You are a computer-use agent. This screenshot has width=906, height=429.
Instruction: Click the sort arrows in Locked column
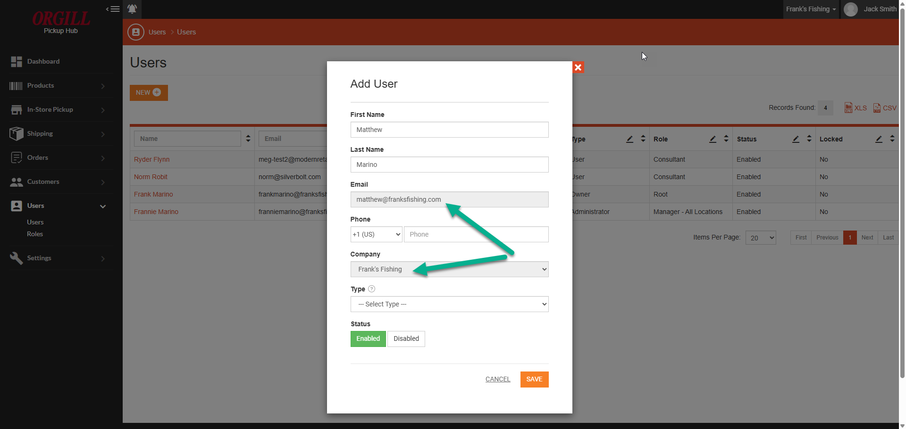pyautogui.click(x=892, y=139)
